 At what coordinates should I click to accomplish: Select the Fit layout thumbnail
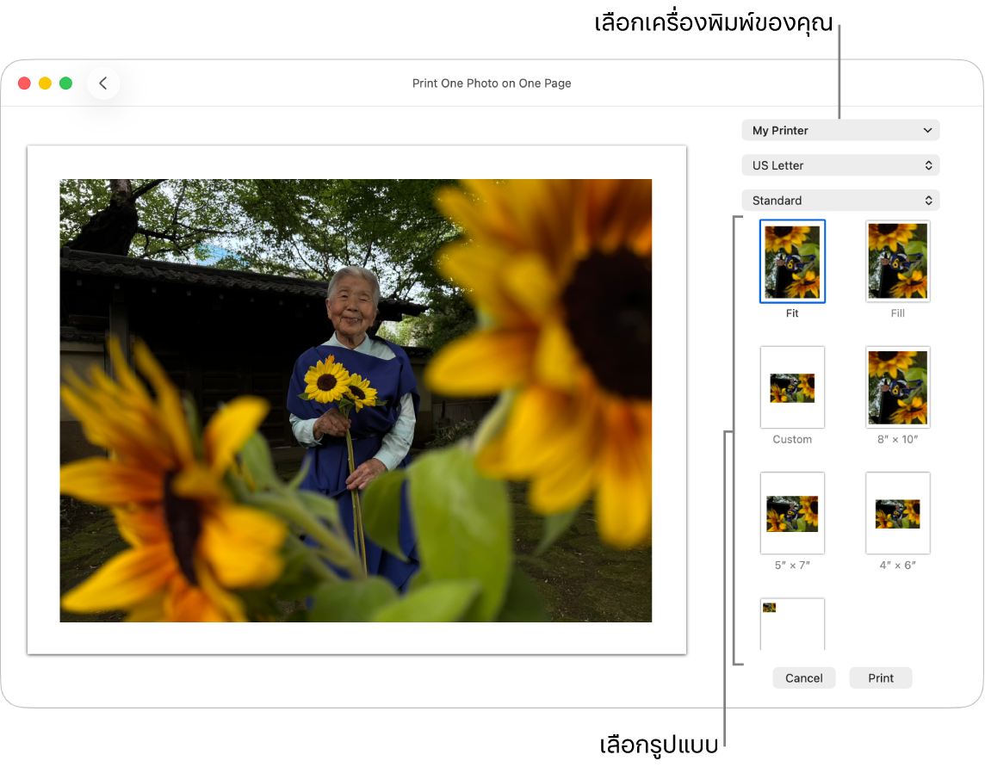coord(792,261)
